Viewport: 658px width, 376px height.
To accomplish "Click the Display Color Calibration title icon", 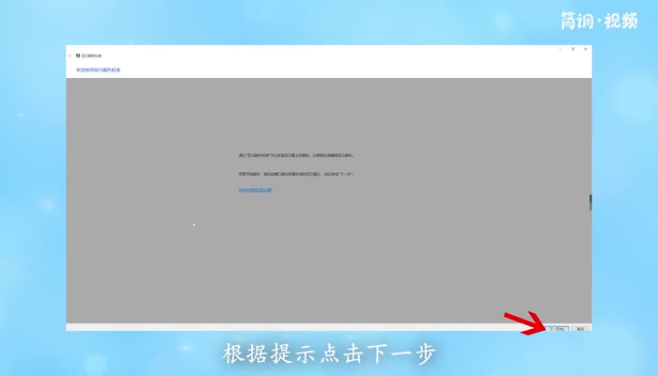I will [x=78, y=55].
